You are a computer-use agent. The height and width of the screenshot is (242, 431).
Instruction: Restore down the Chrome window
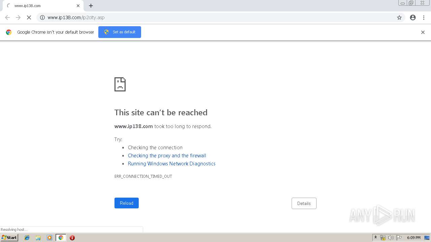click(411, 3)
